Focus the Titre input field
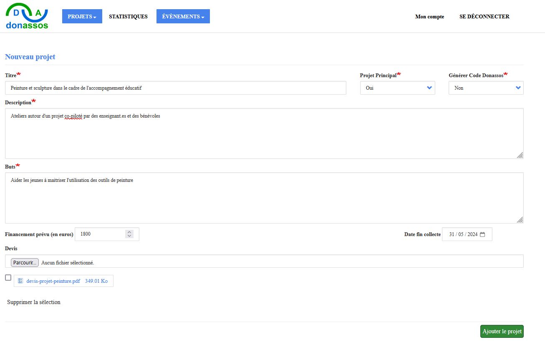Image resolution: width=545 pixels, height=347 pixels. (175, 88)
